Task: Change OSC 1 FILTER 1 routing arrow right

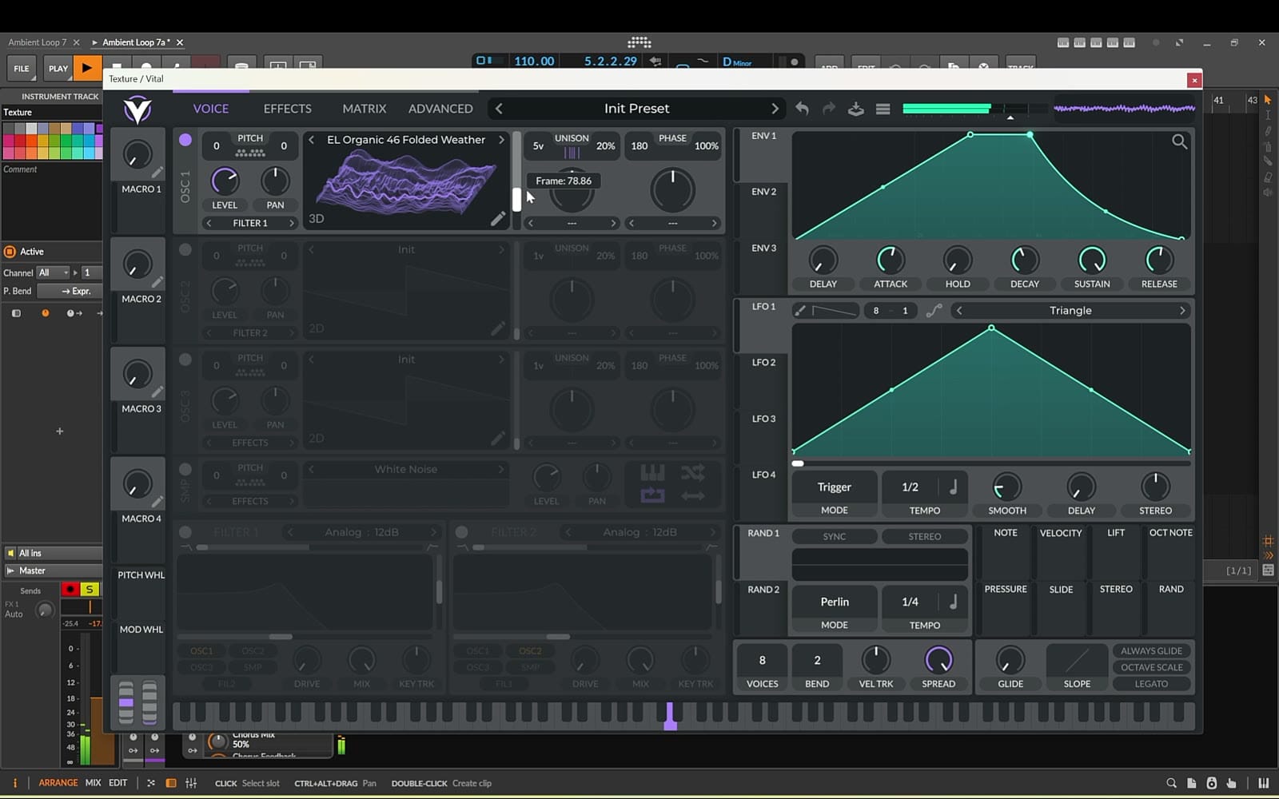Action: [292, 224]
